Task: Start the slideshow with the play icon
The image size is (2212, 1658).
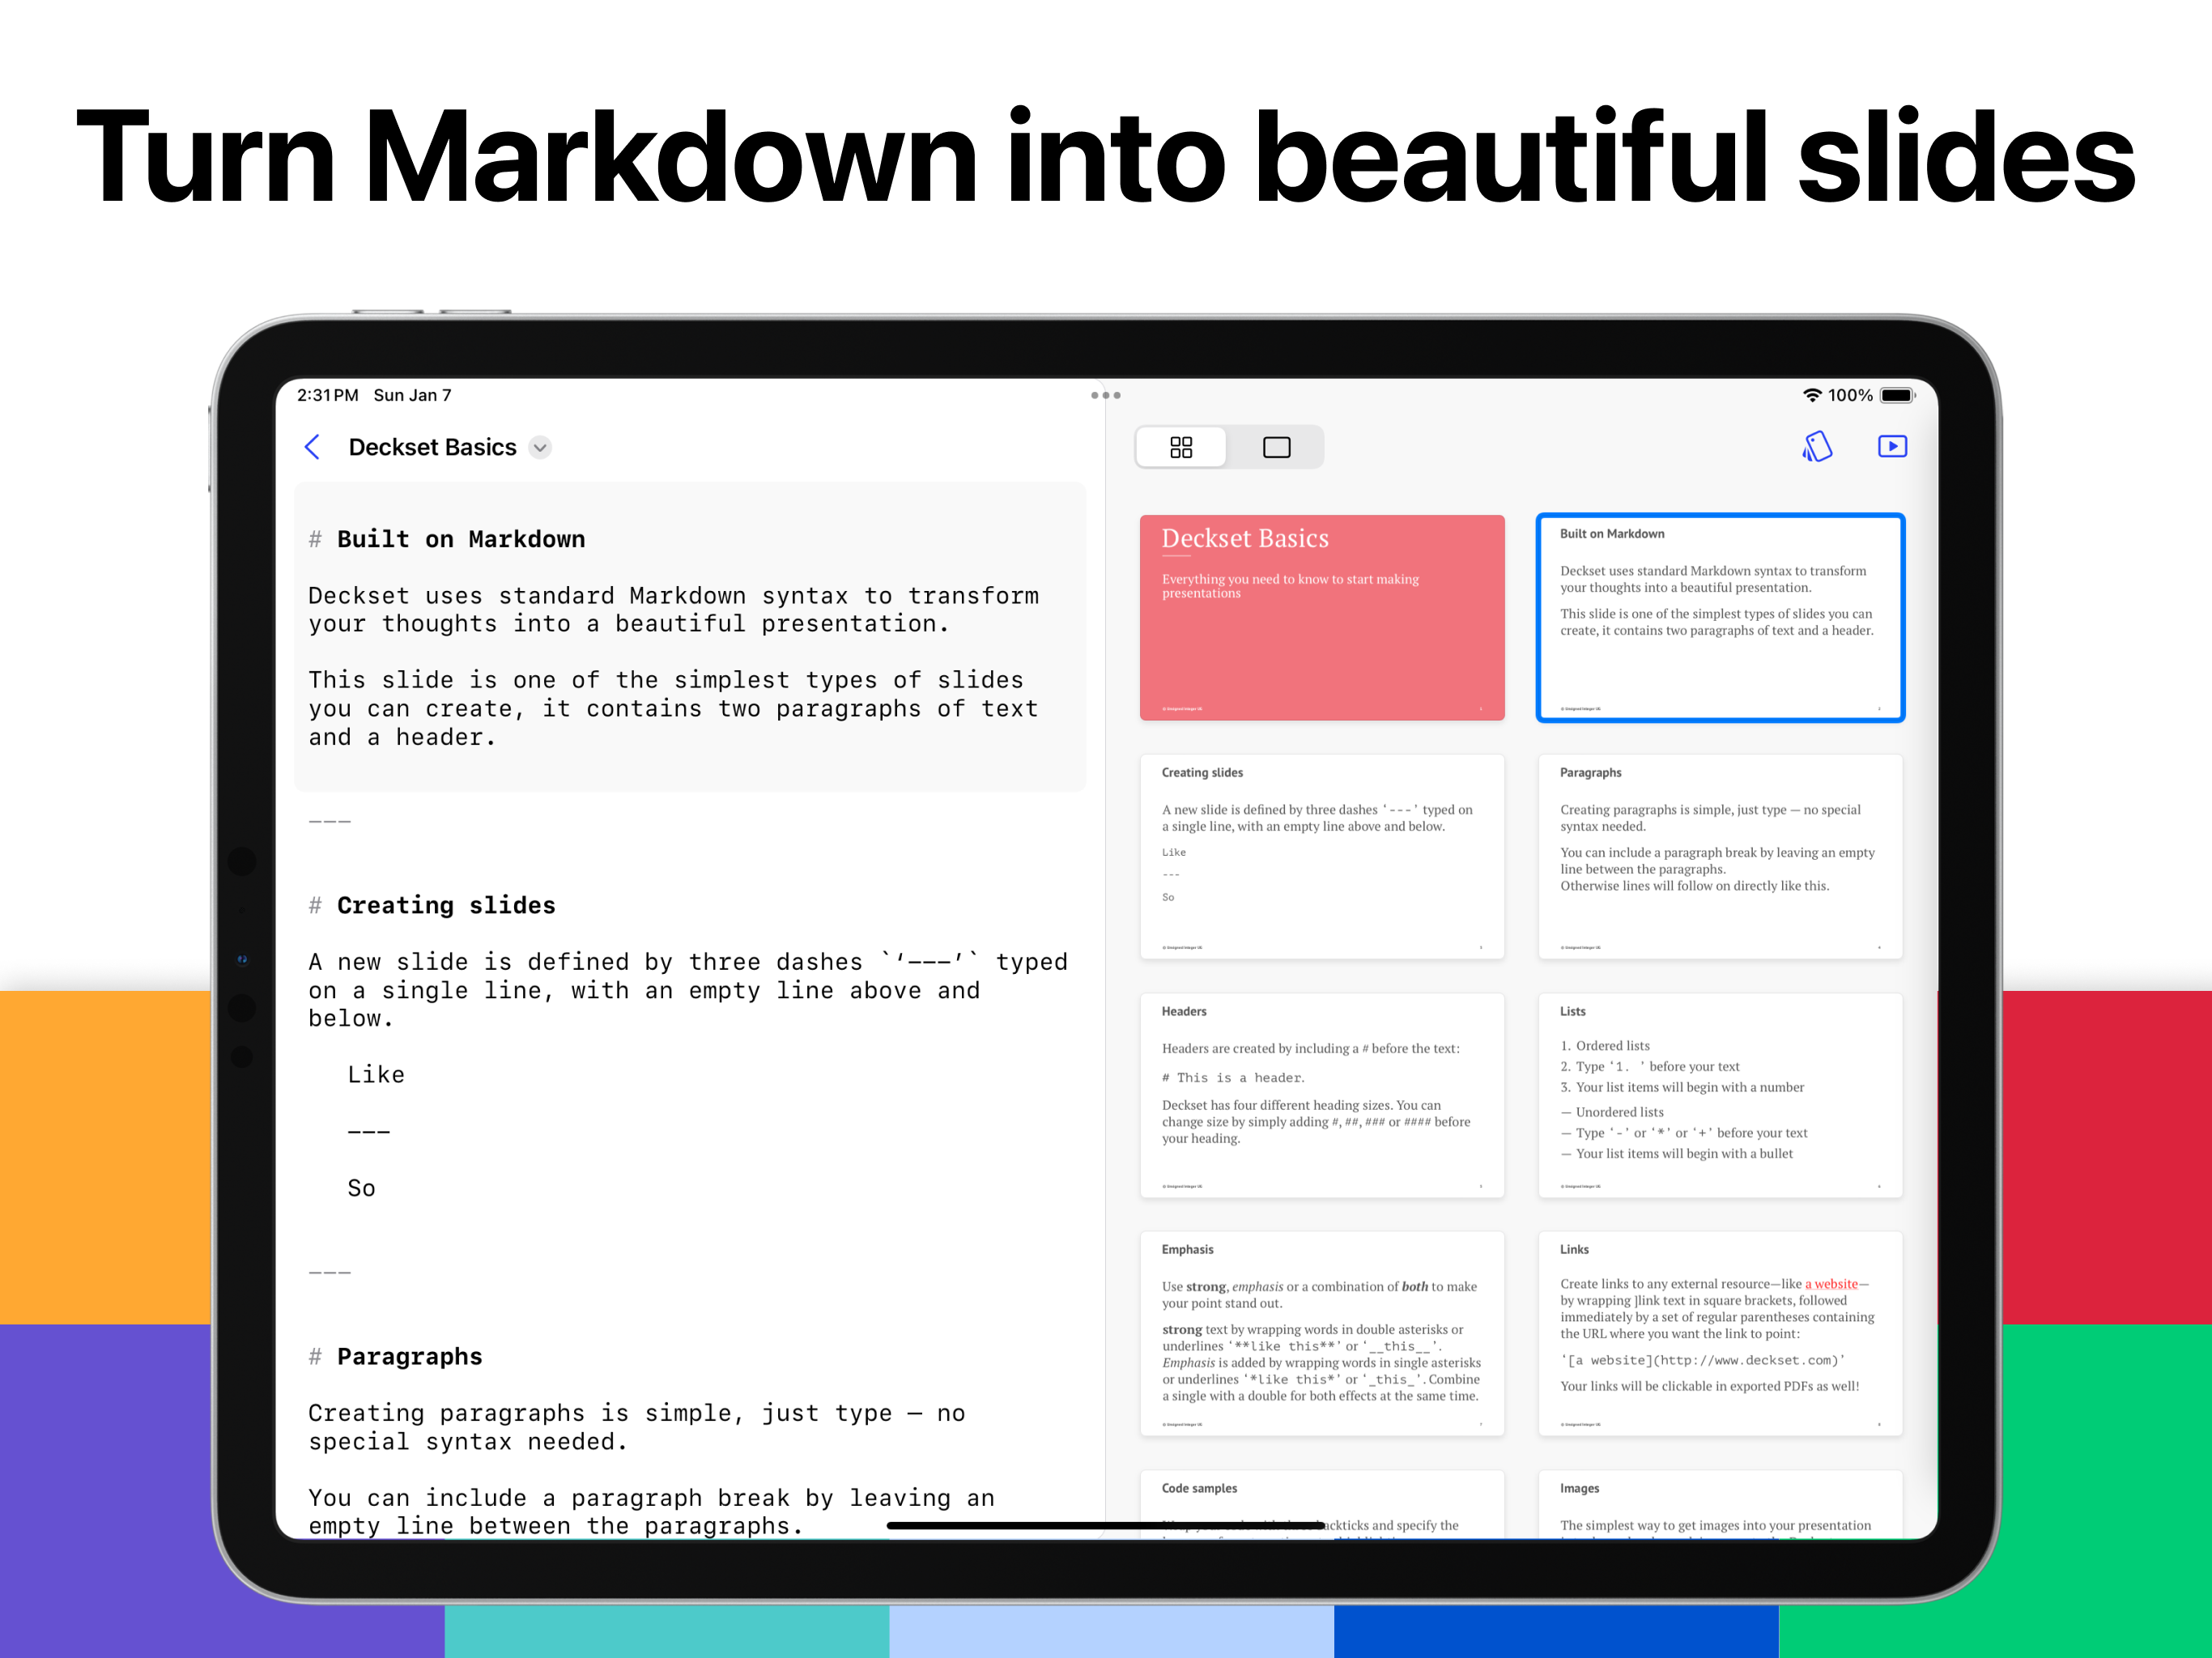Action: 1892,447
